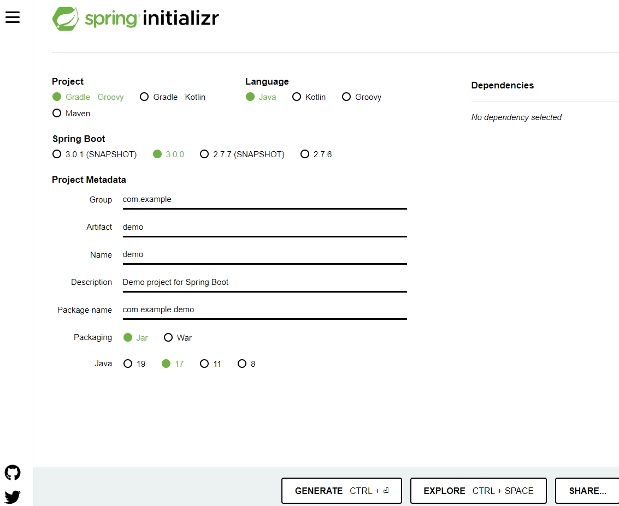Select Java version 8
Image resolution: width=619 pixels, height=506 pixels.
(246, 364)
